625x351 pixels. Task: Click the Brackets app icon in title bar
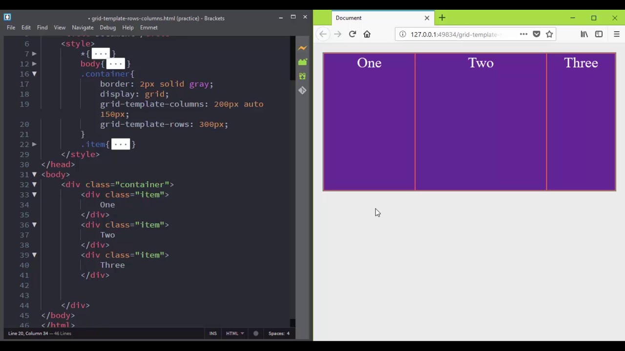tap(7, 17)
